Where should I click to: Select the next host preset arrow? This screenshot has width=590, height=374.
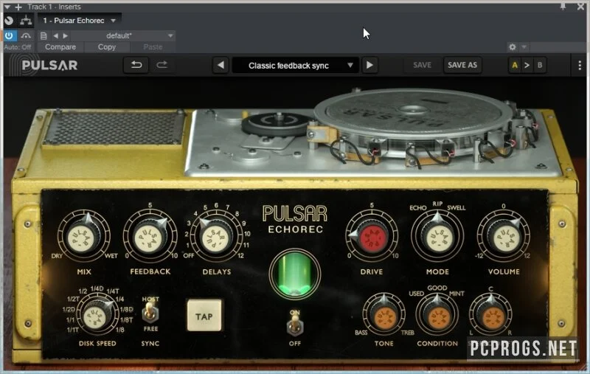(66, 35)
